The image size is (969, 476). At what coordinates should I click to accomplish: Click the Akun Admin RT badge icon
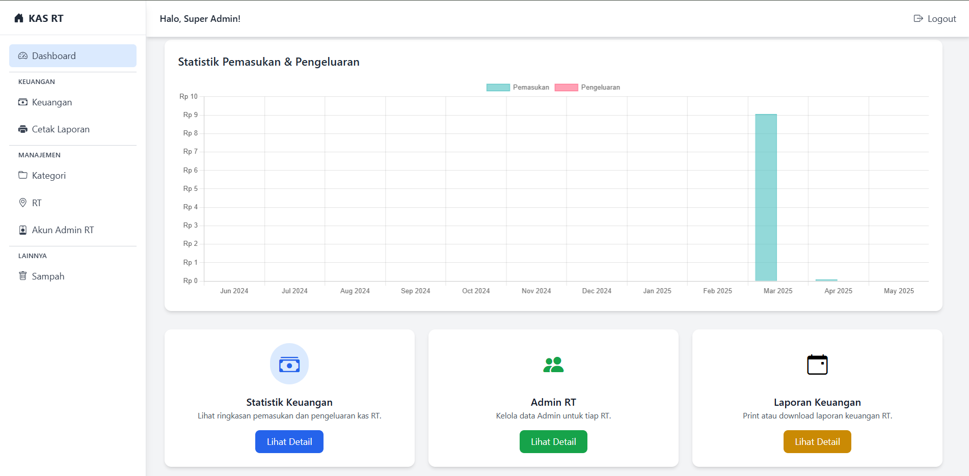(x=23, y=230)
